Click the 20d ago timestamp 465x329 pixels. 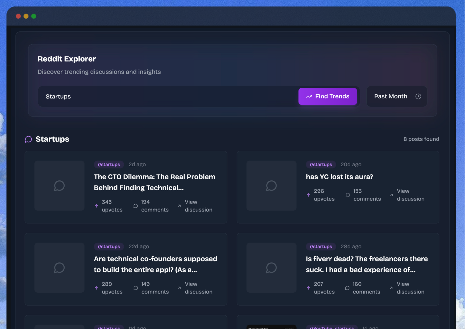(351, 164)
